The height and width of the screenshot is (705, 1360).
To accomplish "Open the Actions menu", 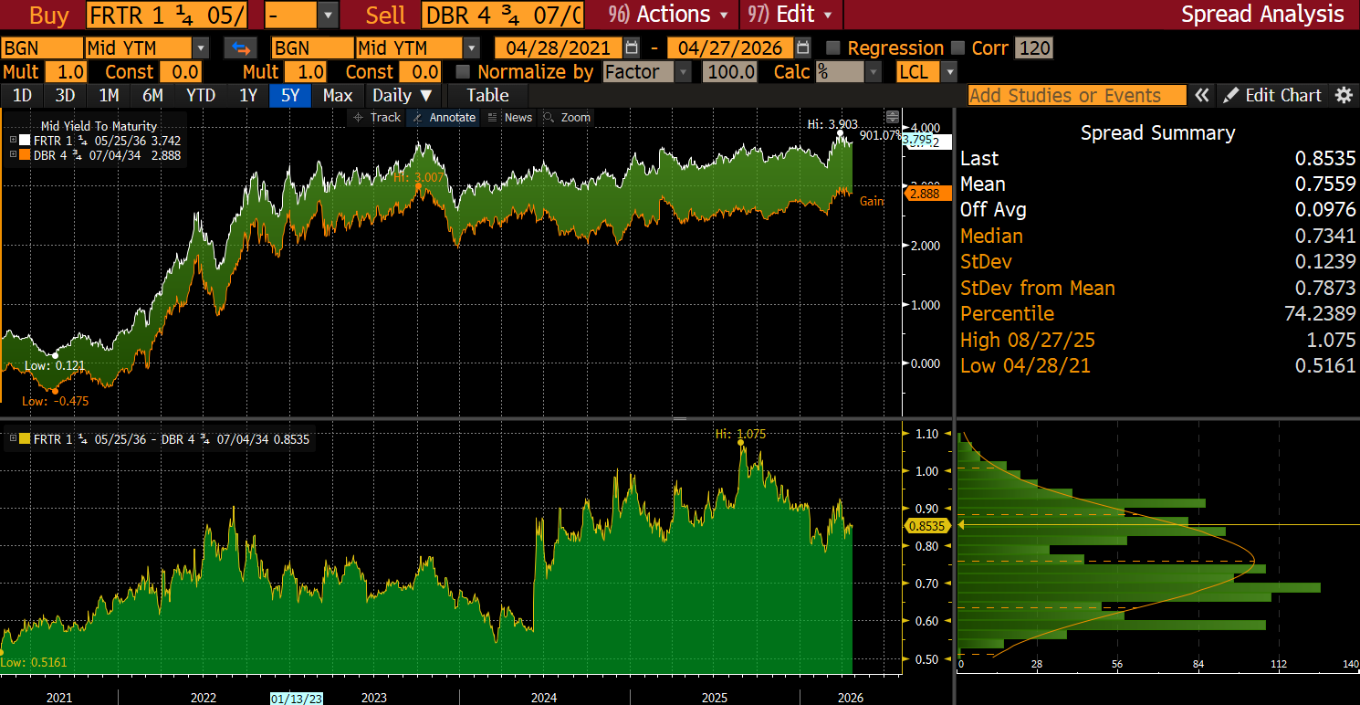I will pyautogui.click(x=673, y=15).
